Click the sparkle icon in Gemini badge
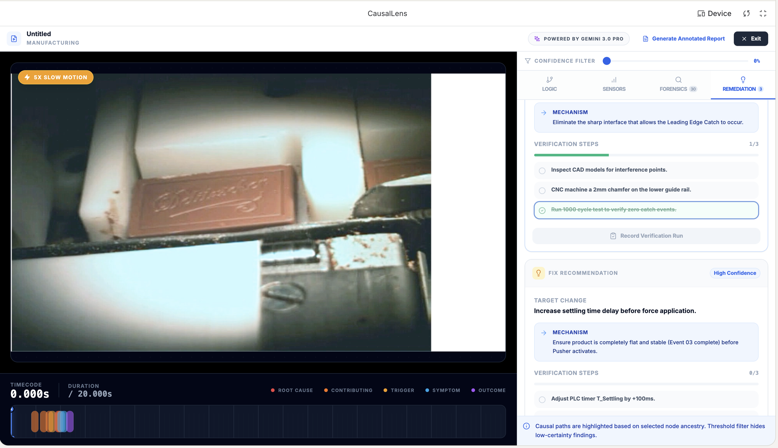778x448 pixels. tap(537, 39)
